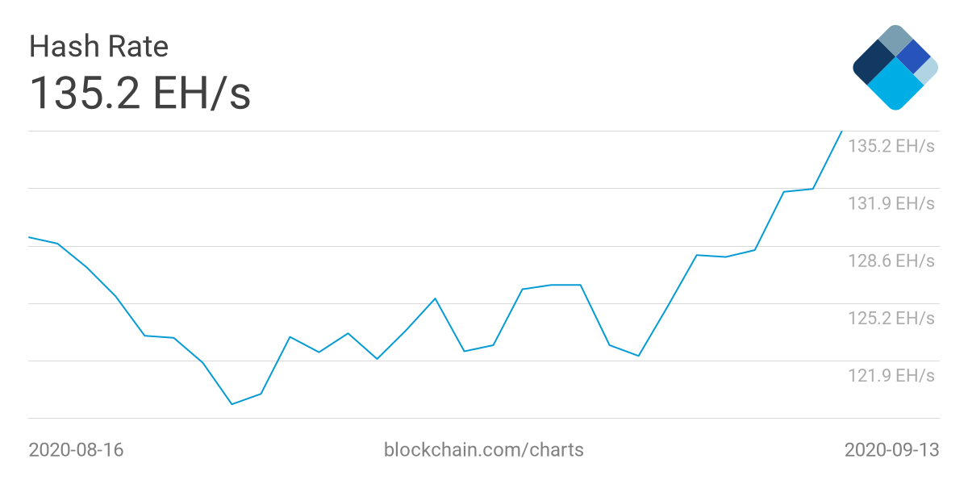Click the line's starting point at left edge
The image size is (968, 484).
point(30,237)
